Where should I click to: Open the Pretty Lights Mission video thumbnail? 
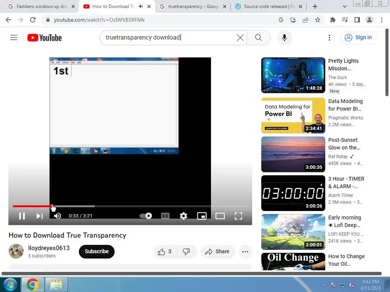click(x=293, y=75)
